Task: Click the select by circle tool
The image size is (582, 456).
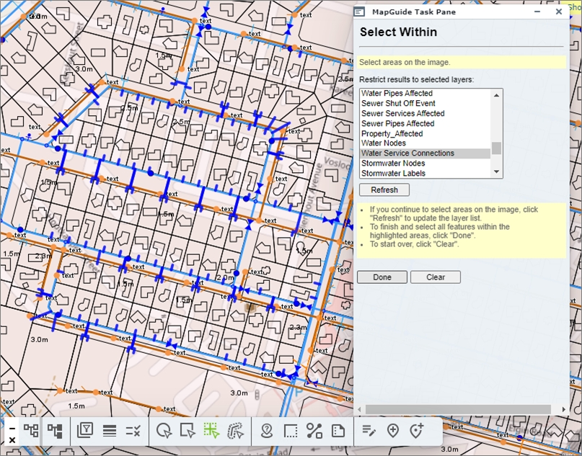Action: (164, 431)
